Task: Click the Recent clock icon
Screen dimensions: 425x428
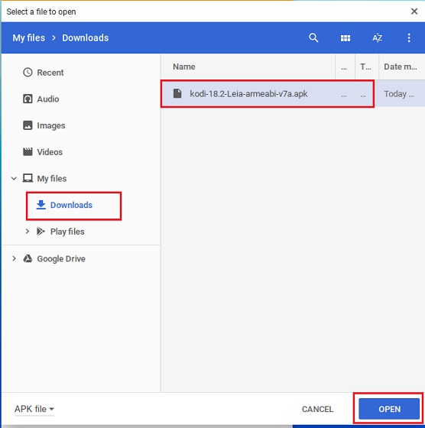Action: [28, 73]
